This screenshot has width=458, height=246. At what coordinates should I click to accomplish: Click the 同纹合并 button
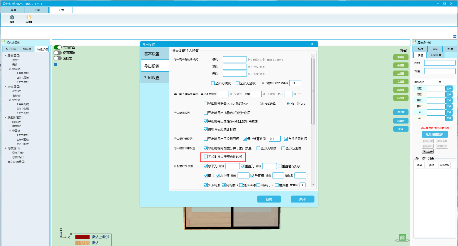428,151
